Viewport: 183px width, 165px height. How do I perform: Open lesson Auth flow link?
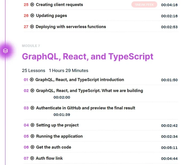point(49,158)
